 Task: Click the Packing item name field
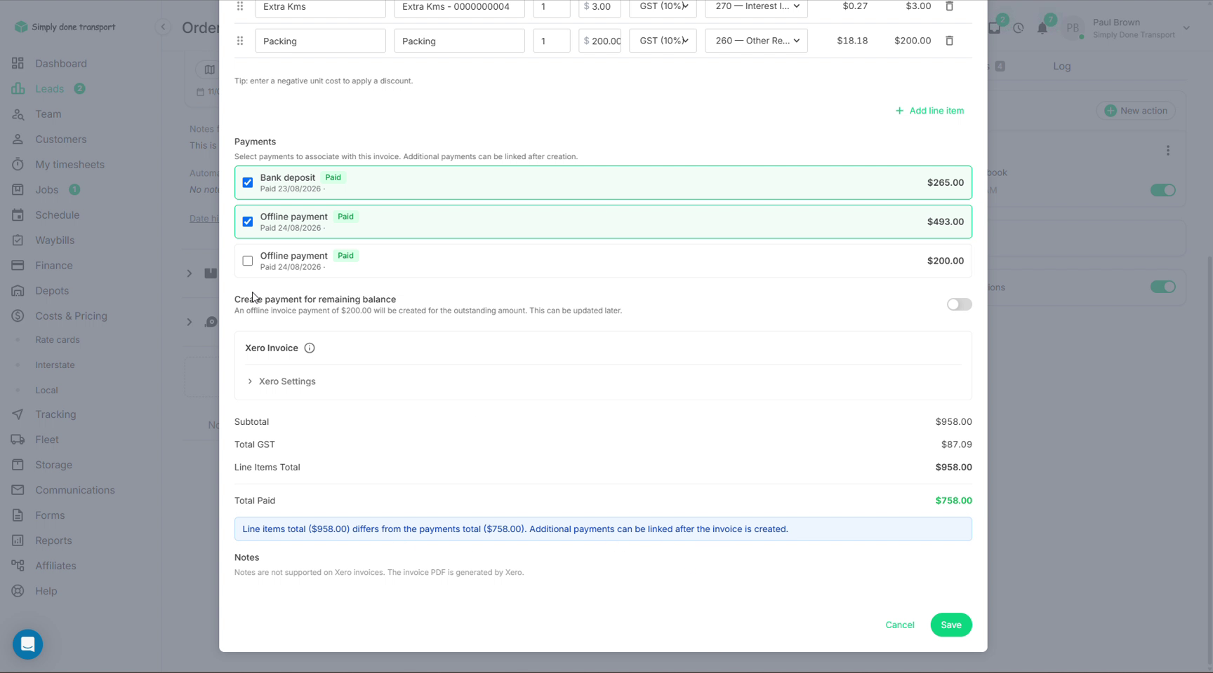click(320, 41)
